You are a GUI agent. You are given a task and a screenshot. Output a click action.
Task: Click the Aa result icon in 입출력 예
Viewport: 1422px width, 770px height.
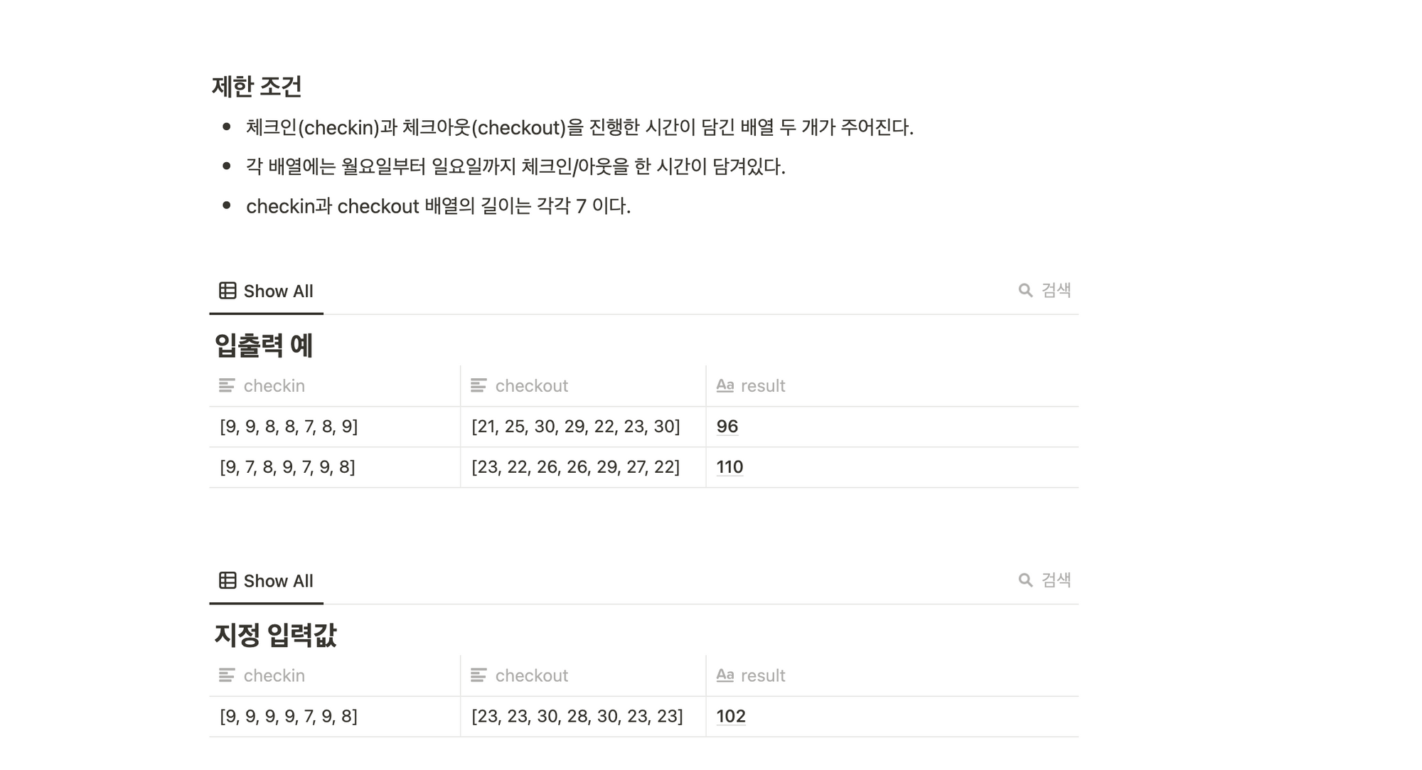(x=725, y=385)
